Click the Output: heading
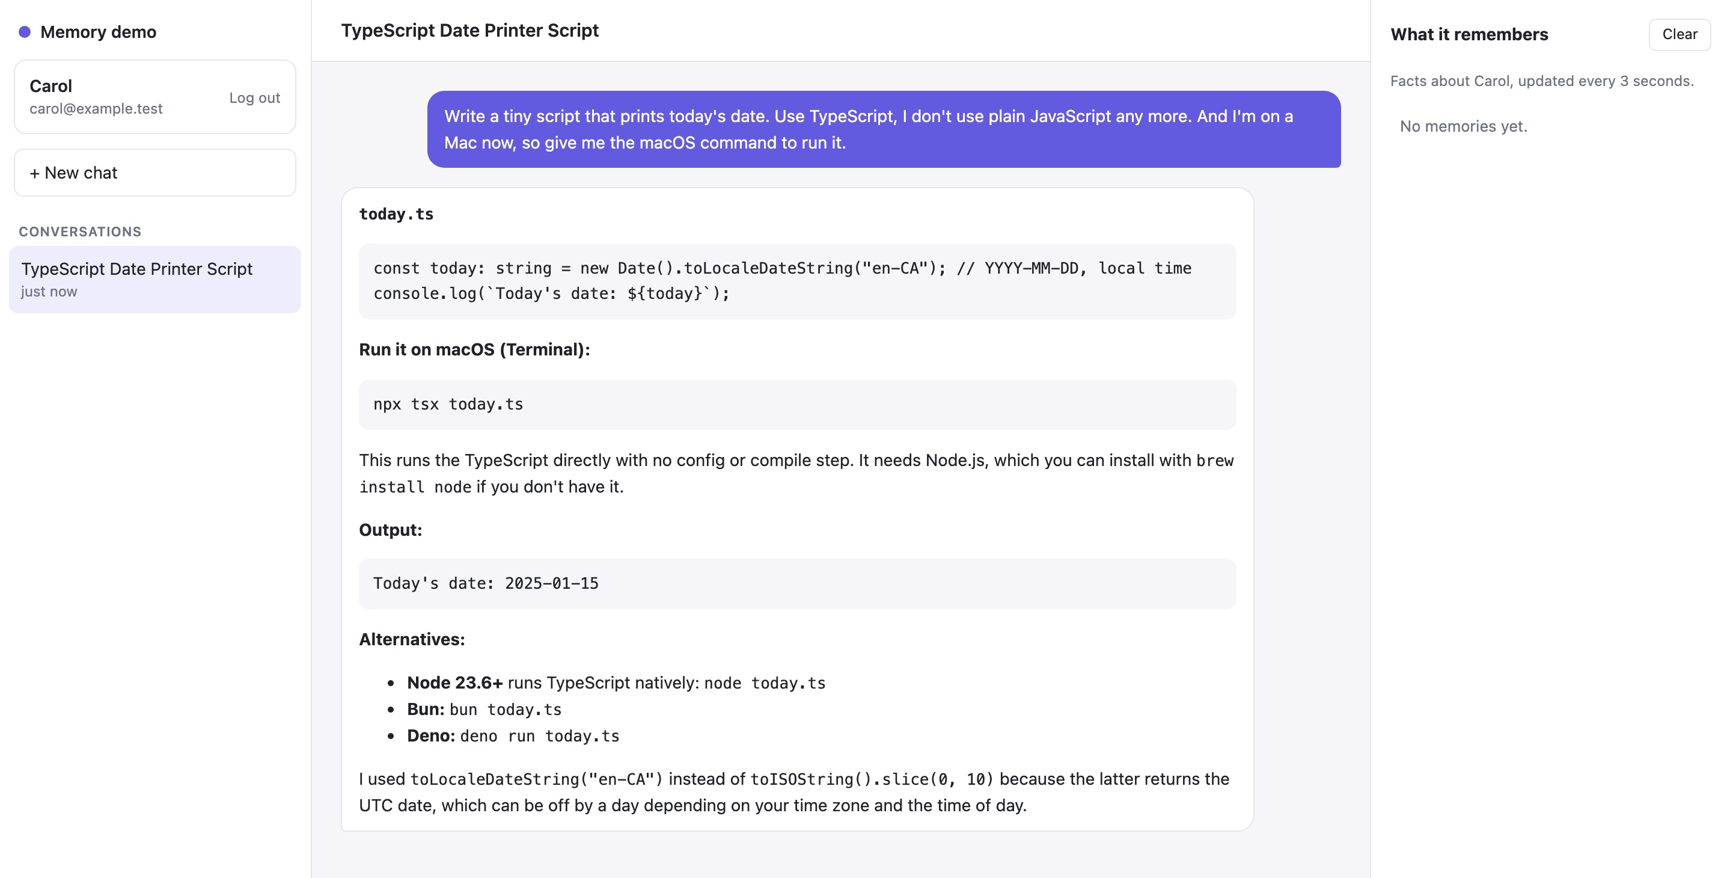Image resolution: width=1730 pixels, height=878 pixels. click(390, 530)
